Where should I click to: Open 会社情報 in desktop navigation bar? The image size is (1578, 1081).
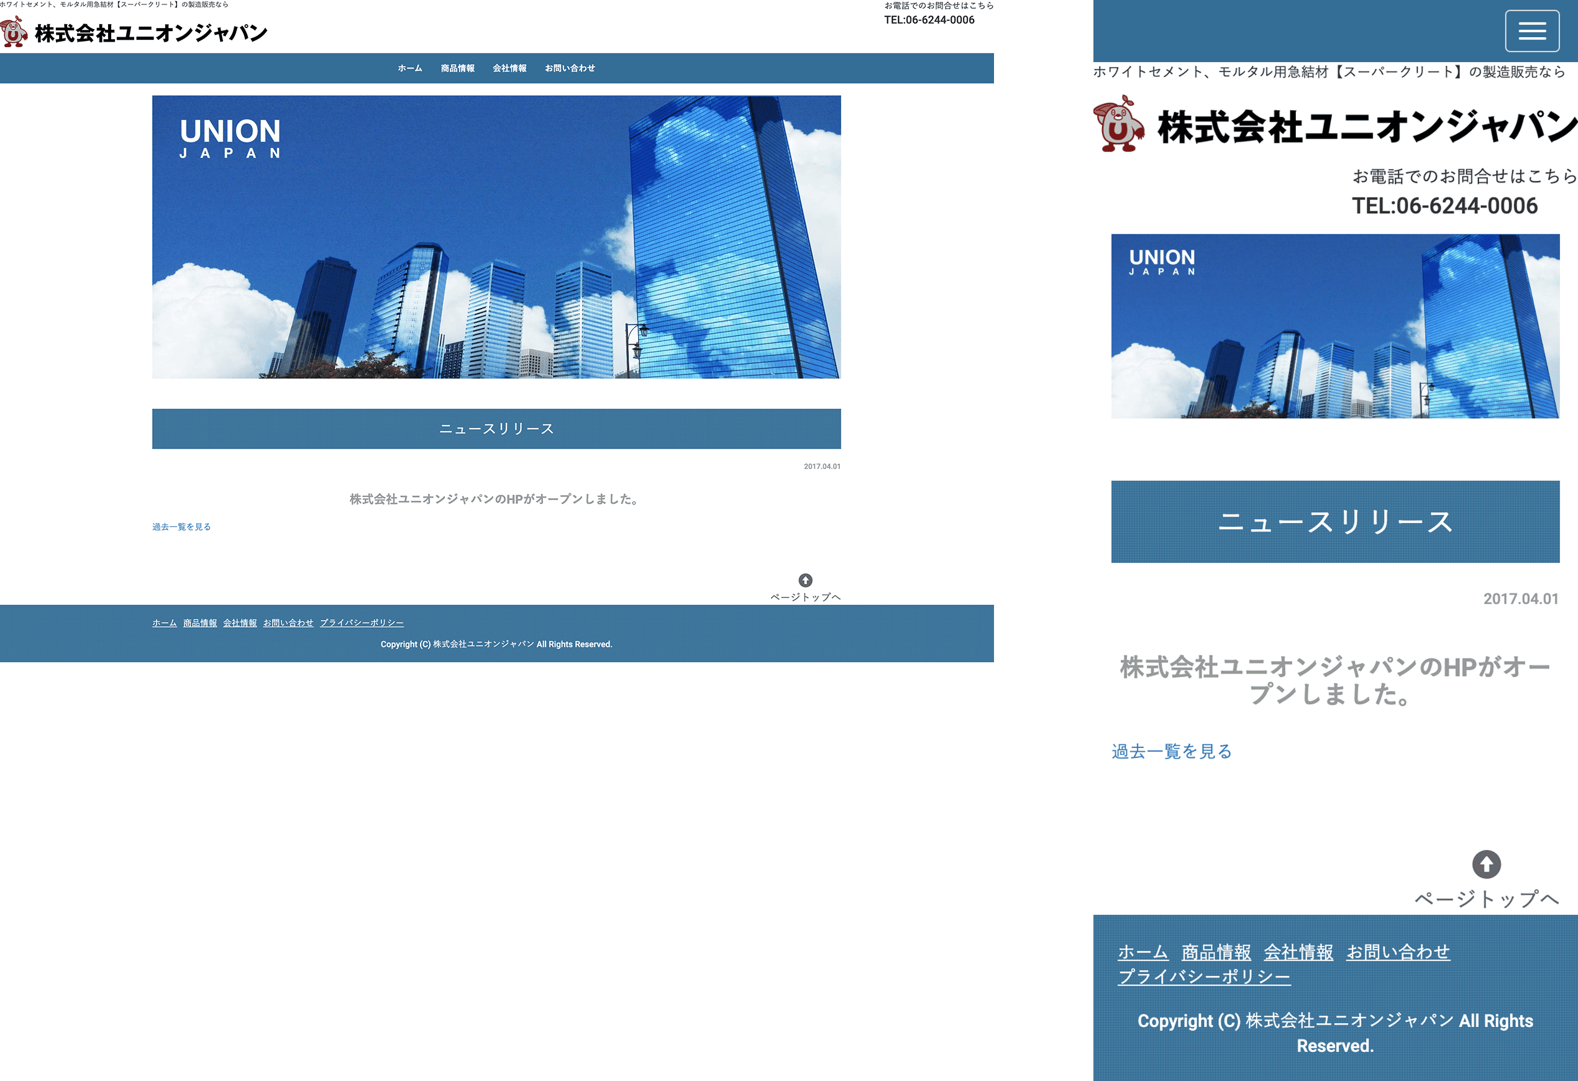click(509, 68)
